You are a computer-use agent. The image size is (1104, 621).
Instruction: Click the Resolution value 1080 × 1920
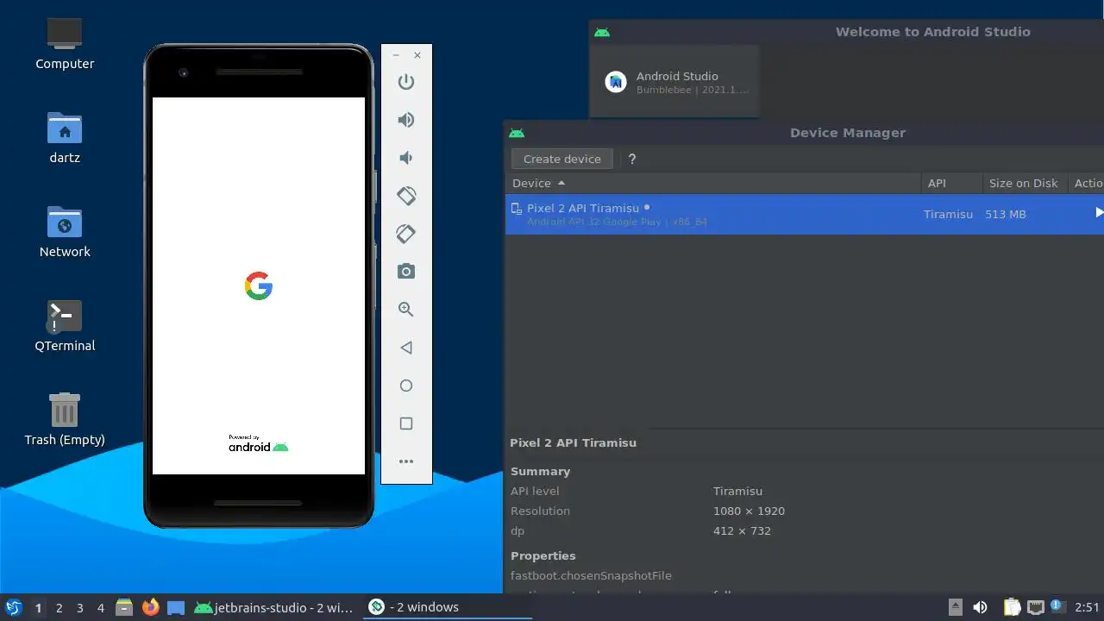pyautogui.click(x=749, y=511)
